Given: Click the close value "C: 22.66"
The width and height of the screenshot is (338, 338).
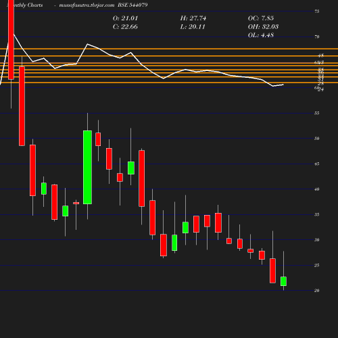Looking at the screenshot, I should [125, 27].
